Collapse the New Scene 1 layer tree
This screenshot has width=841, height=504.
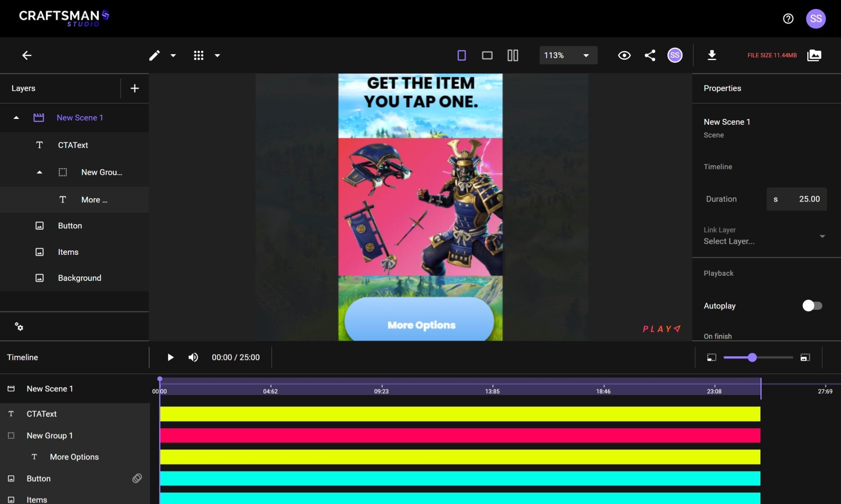pos(16,118)
